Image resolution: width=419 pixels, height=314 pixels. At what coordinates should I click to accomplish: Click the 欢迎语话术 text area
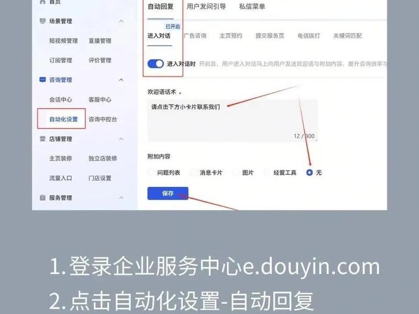(233, 120)
